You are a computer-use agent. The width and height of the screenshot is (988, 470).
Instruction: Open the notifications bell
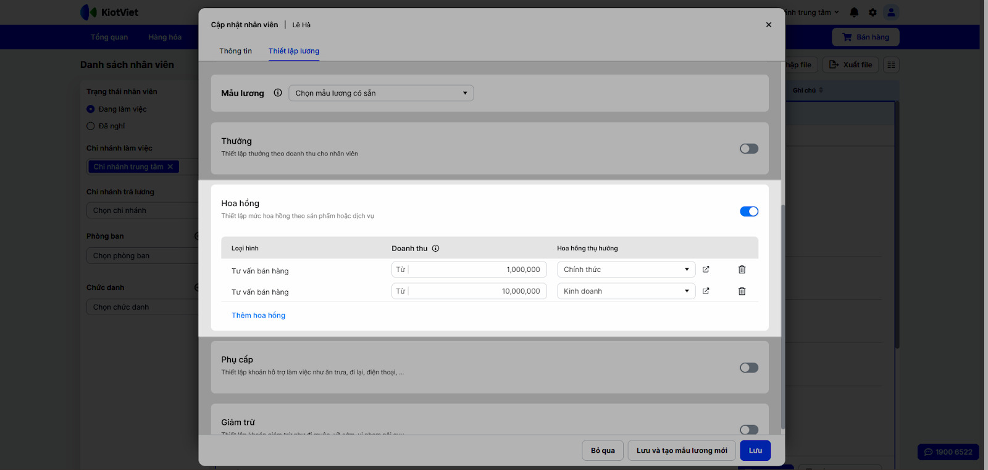pyautogui.click(x=854, y=12)
